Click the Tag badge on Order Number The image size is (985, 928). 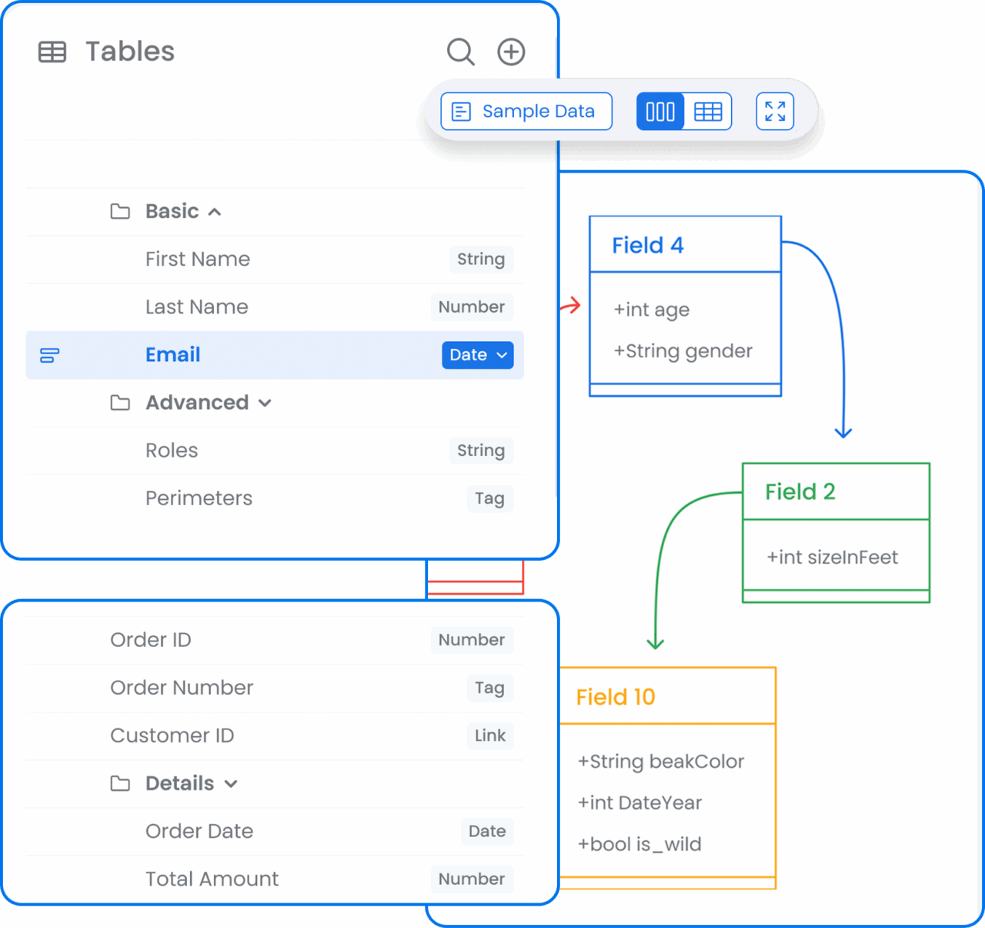(490, 688)
